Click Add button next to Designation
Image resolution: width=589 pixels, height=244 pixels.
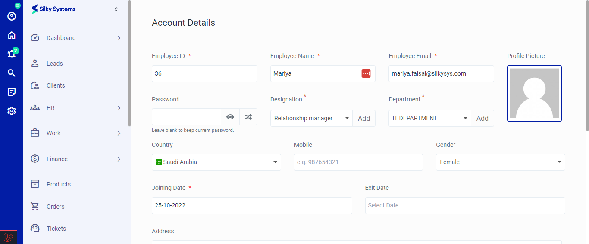coord(364,118)
